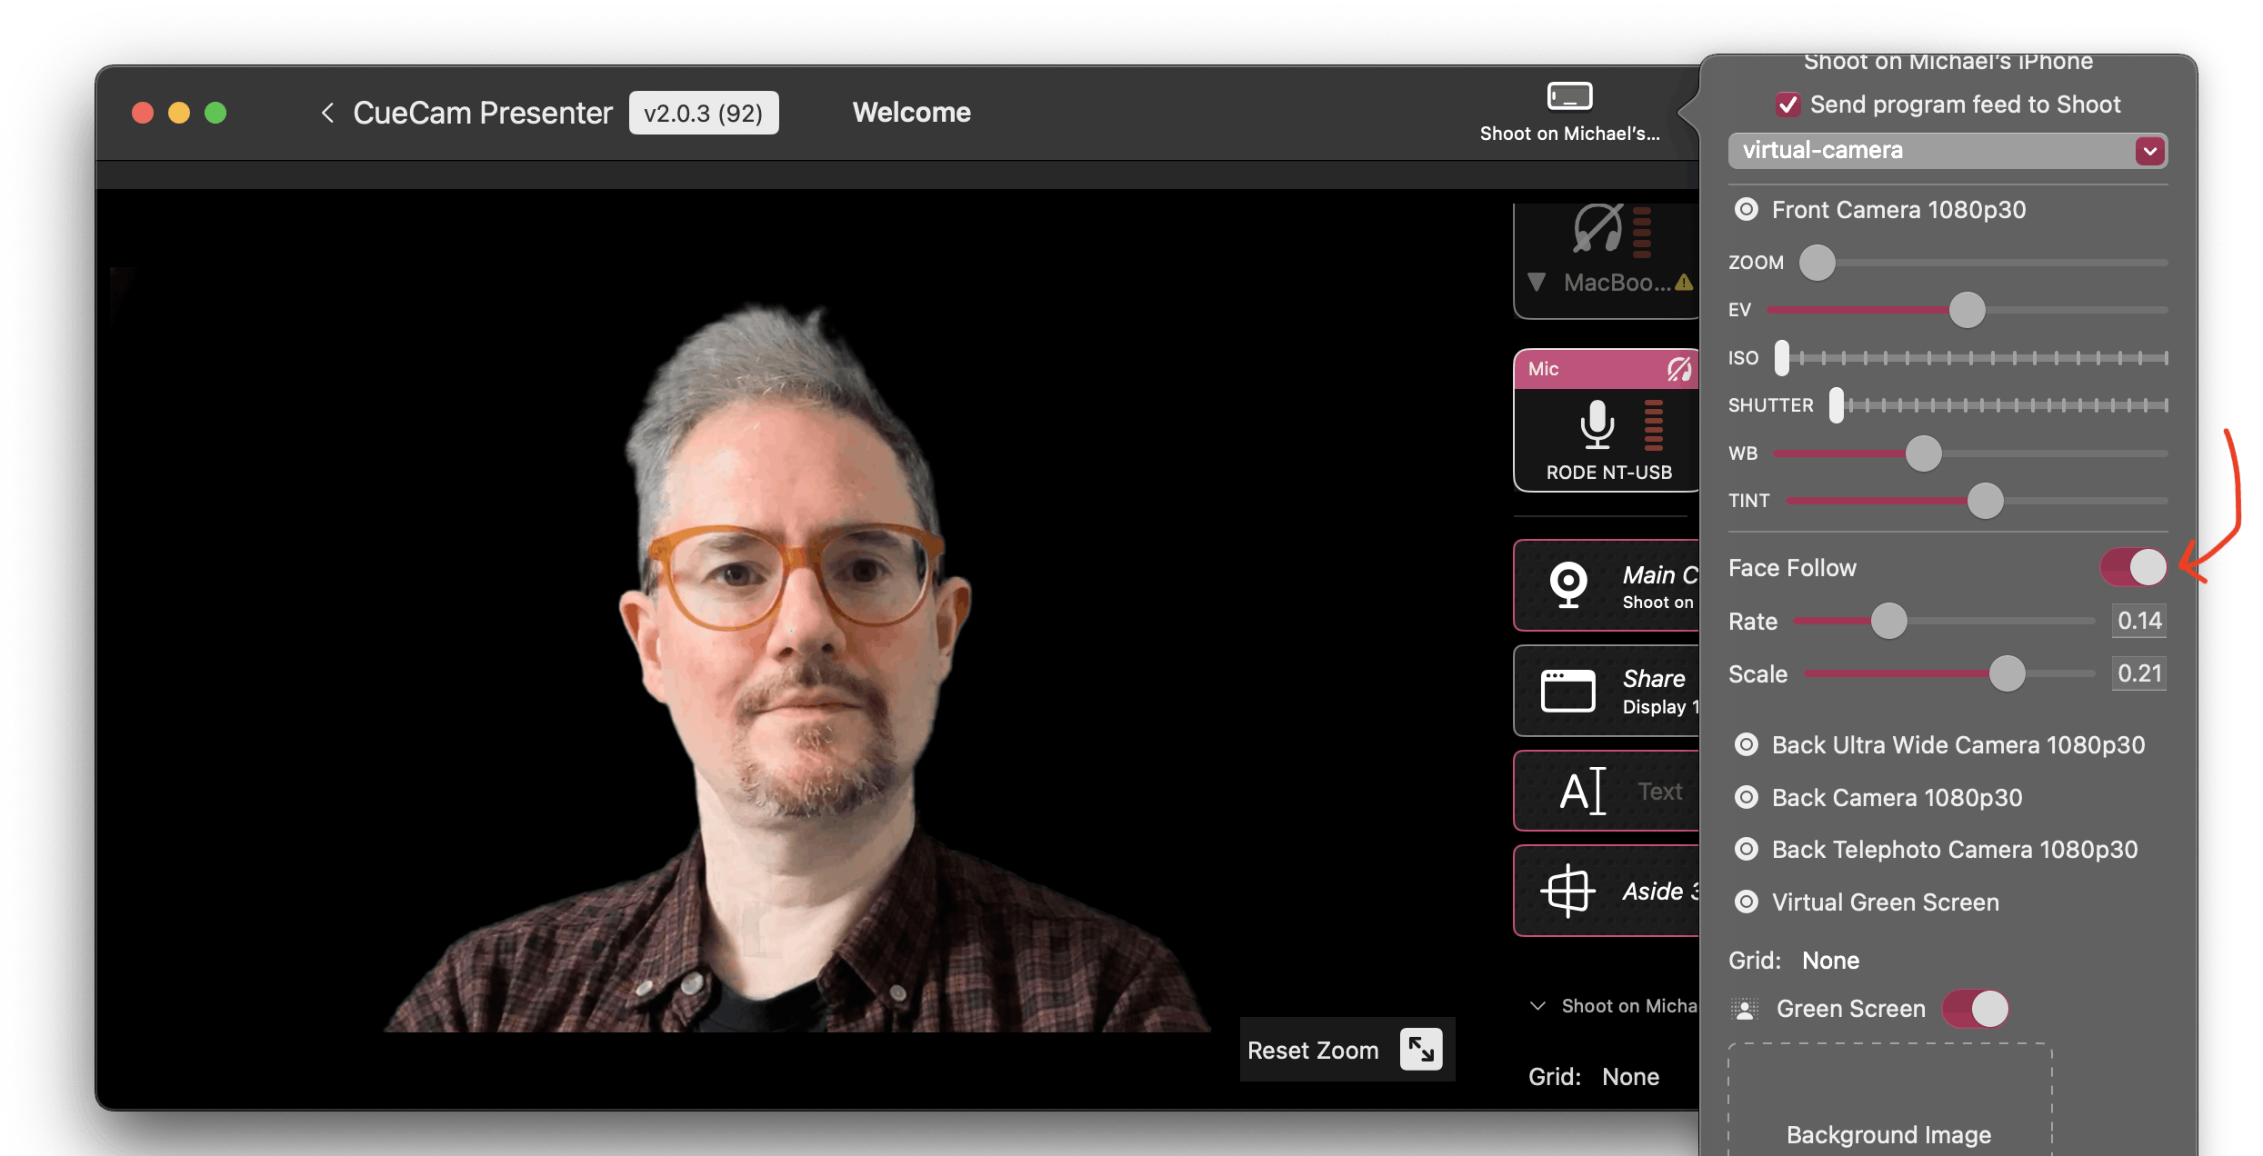The width and height of the screenshot is (2263, 1156).
Task: Select the Main Camera webcam icon
Action: point(1568,584)
